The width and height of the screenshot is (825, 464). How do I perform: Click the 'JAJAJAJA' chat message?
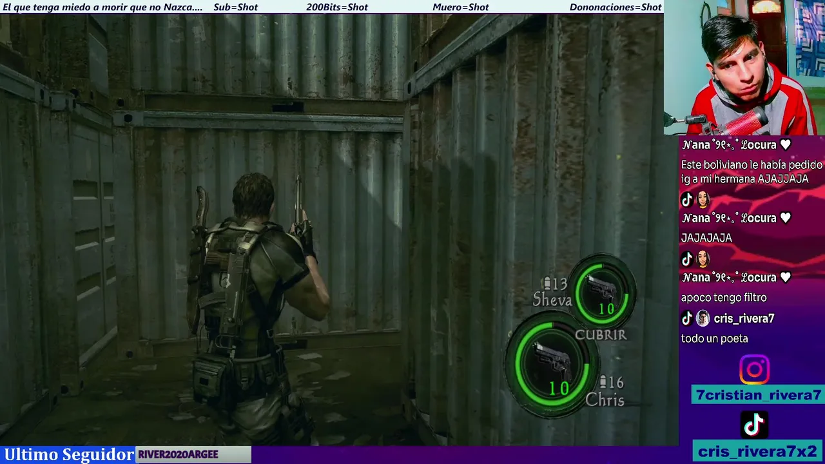[x=706, y=238]
